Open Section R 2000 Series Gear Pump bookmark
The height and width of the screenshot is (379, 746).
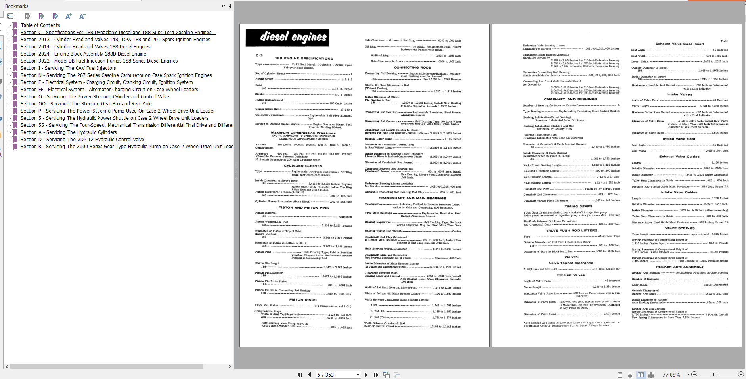pyautogui.click(x=126, y=146)
